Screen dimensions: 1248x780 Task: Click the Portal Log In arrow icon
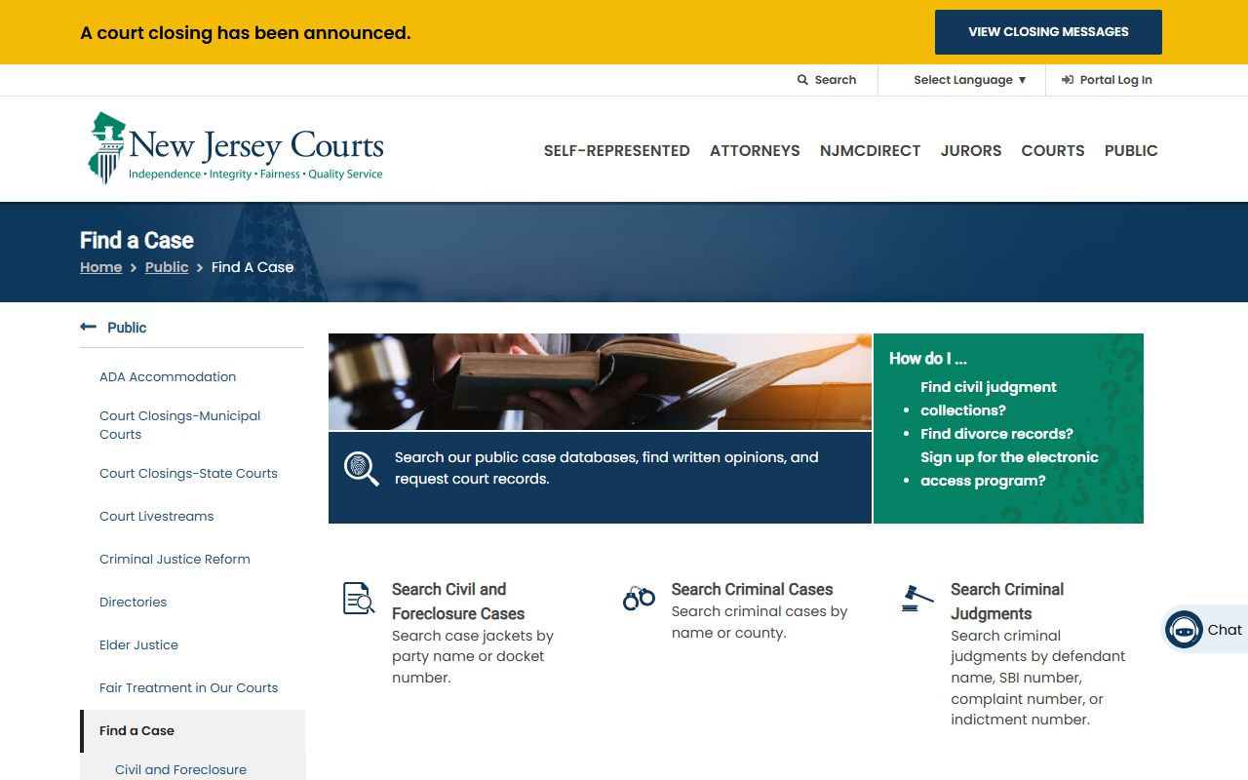(x=1068, y=80)
